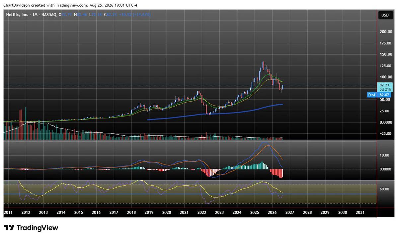Click the 2014 year on time axis

[61, 213]
